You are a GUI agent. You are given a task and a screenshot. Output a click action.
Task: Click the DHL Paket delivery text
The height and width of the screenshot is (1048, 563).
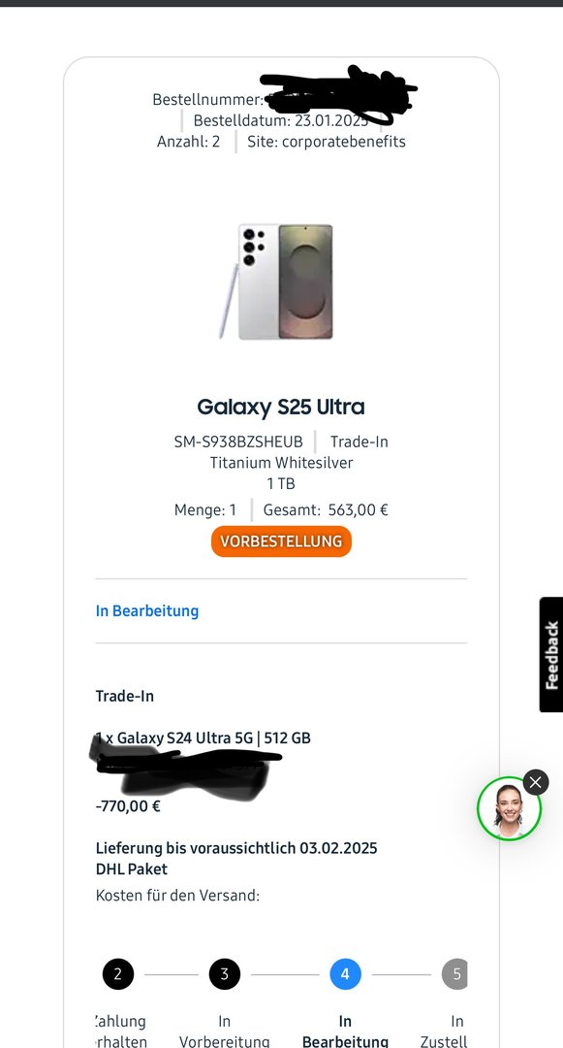click(x=132, y=868)
